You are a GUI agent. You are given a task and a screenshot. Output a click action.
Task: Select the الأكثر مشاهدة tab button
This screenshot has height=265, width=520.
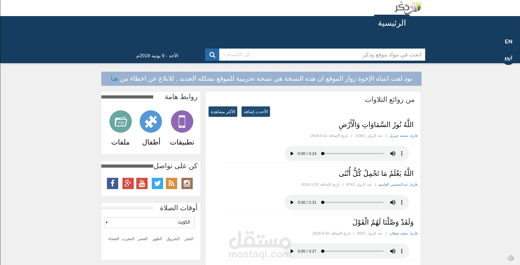click(x=223, y=112)
